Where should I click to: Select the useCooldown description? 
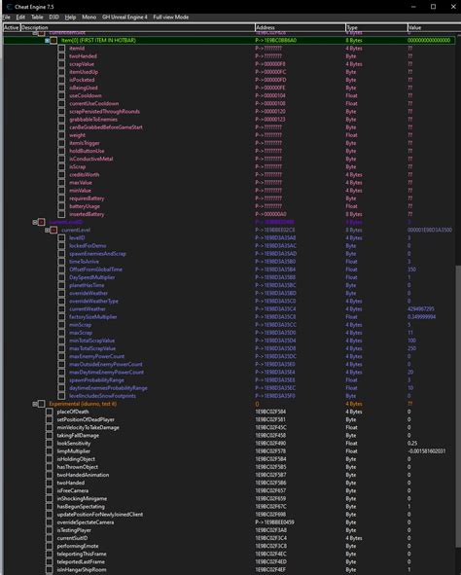86,95
